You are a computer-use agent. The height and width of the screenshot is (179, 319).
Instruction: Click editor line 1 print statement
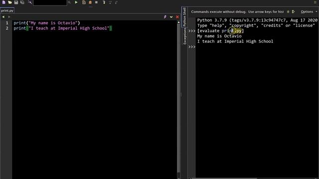coord(47,23)
